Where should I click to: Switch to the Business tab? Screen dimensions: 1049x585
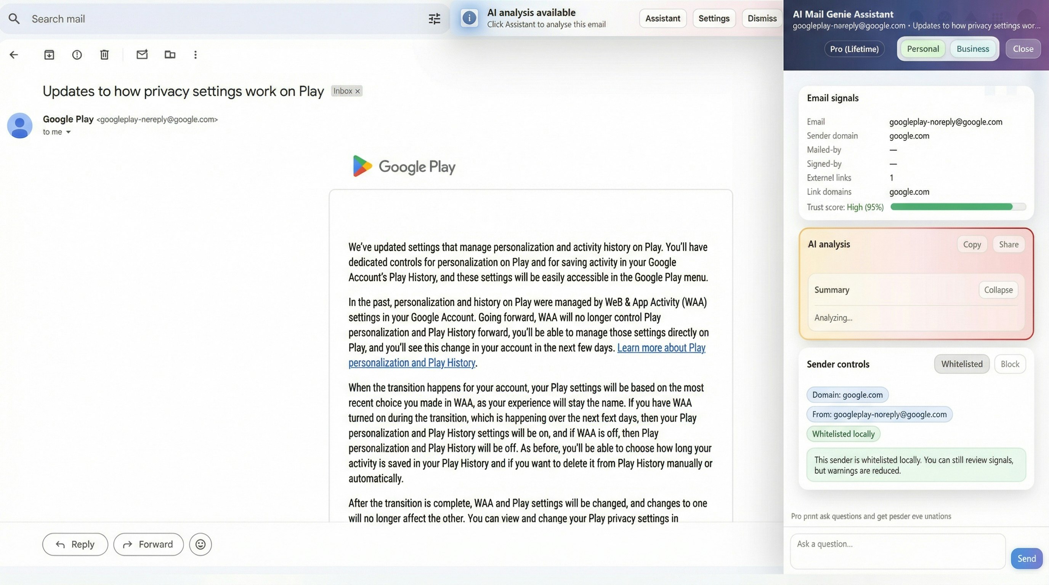pos(973,48)
